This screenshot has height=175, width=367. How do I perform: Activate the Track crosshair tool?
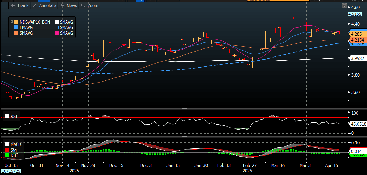pyautogui.click(x=20, y=6)
